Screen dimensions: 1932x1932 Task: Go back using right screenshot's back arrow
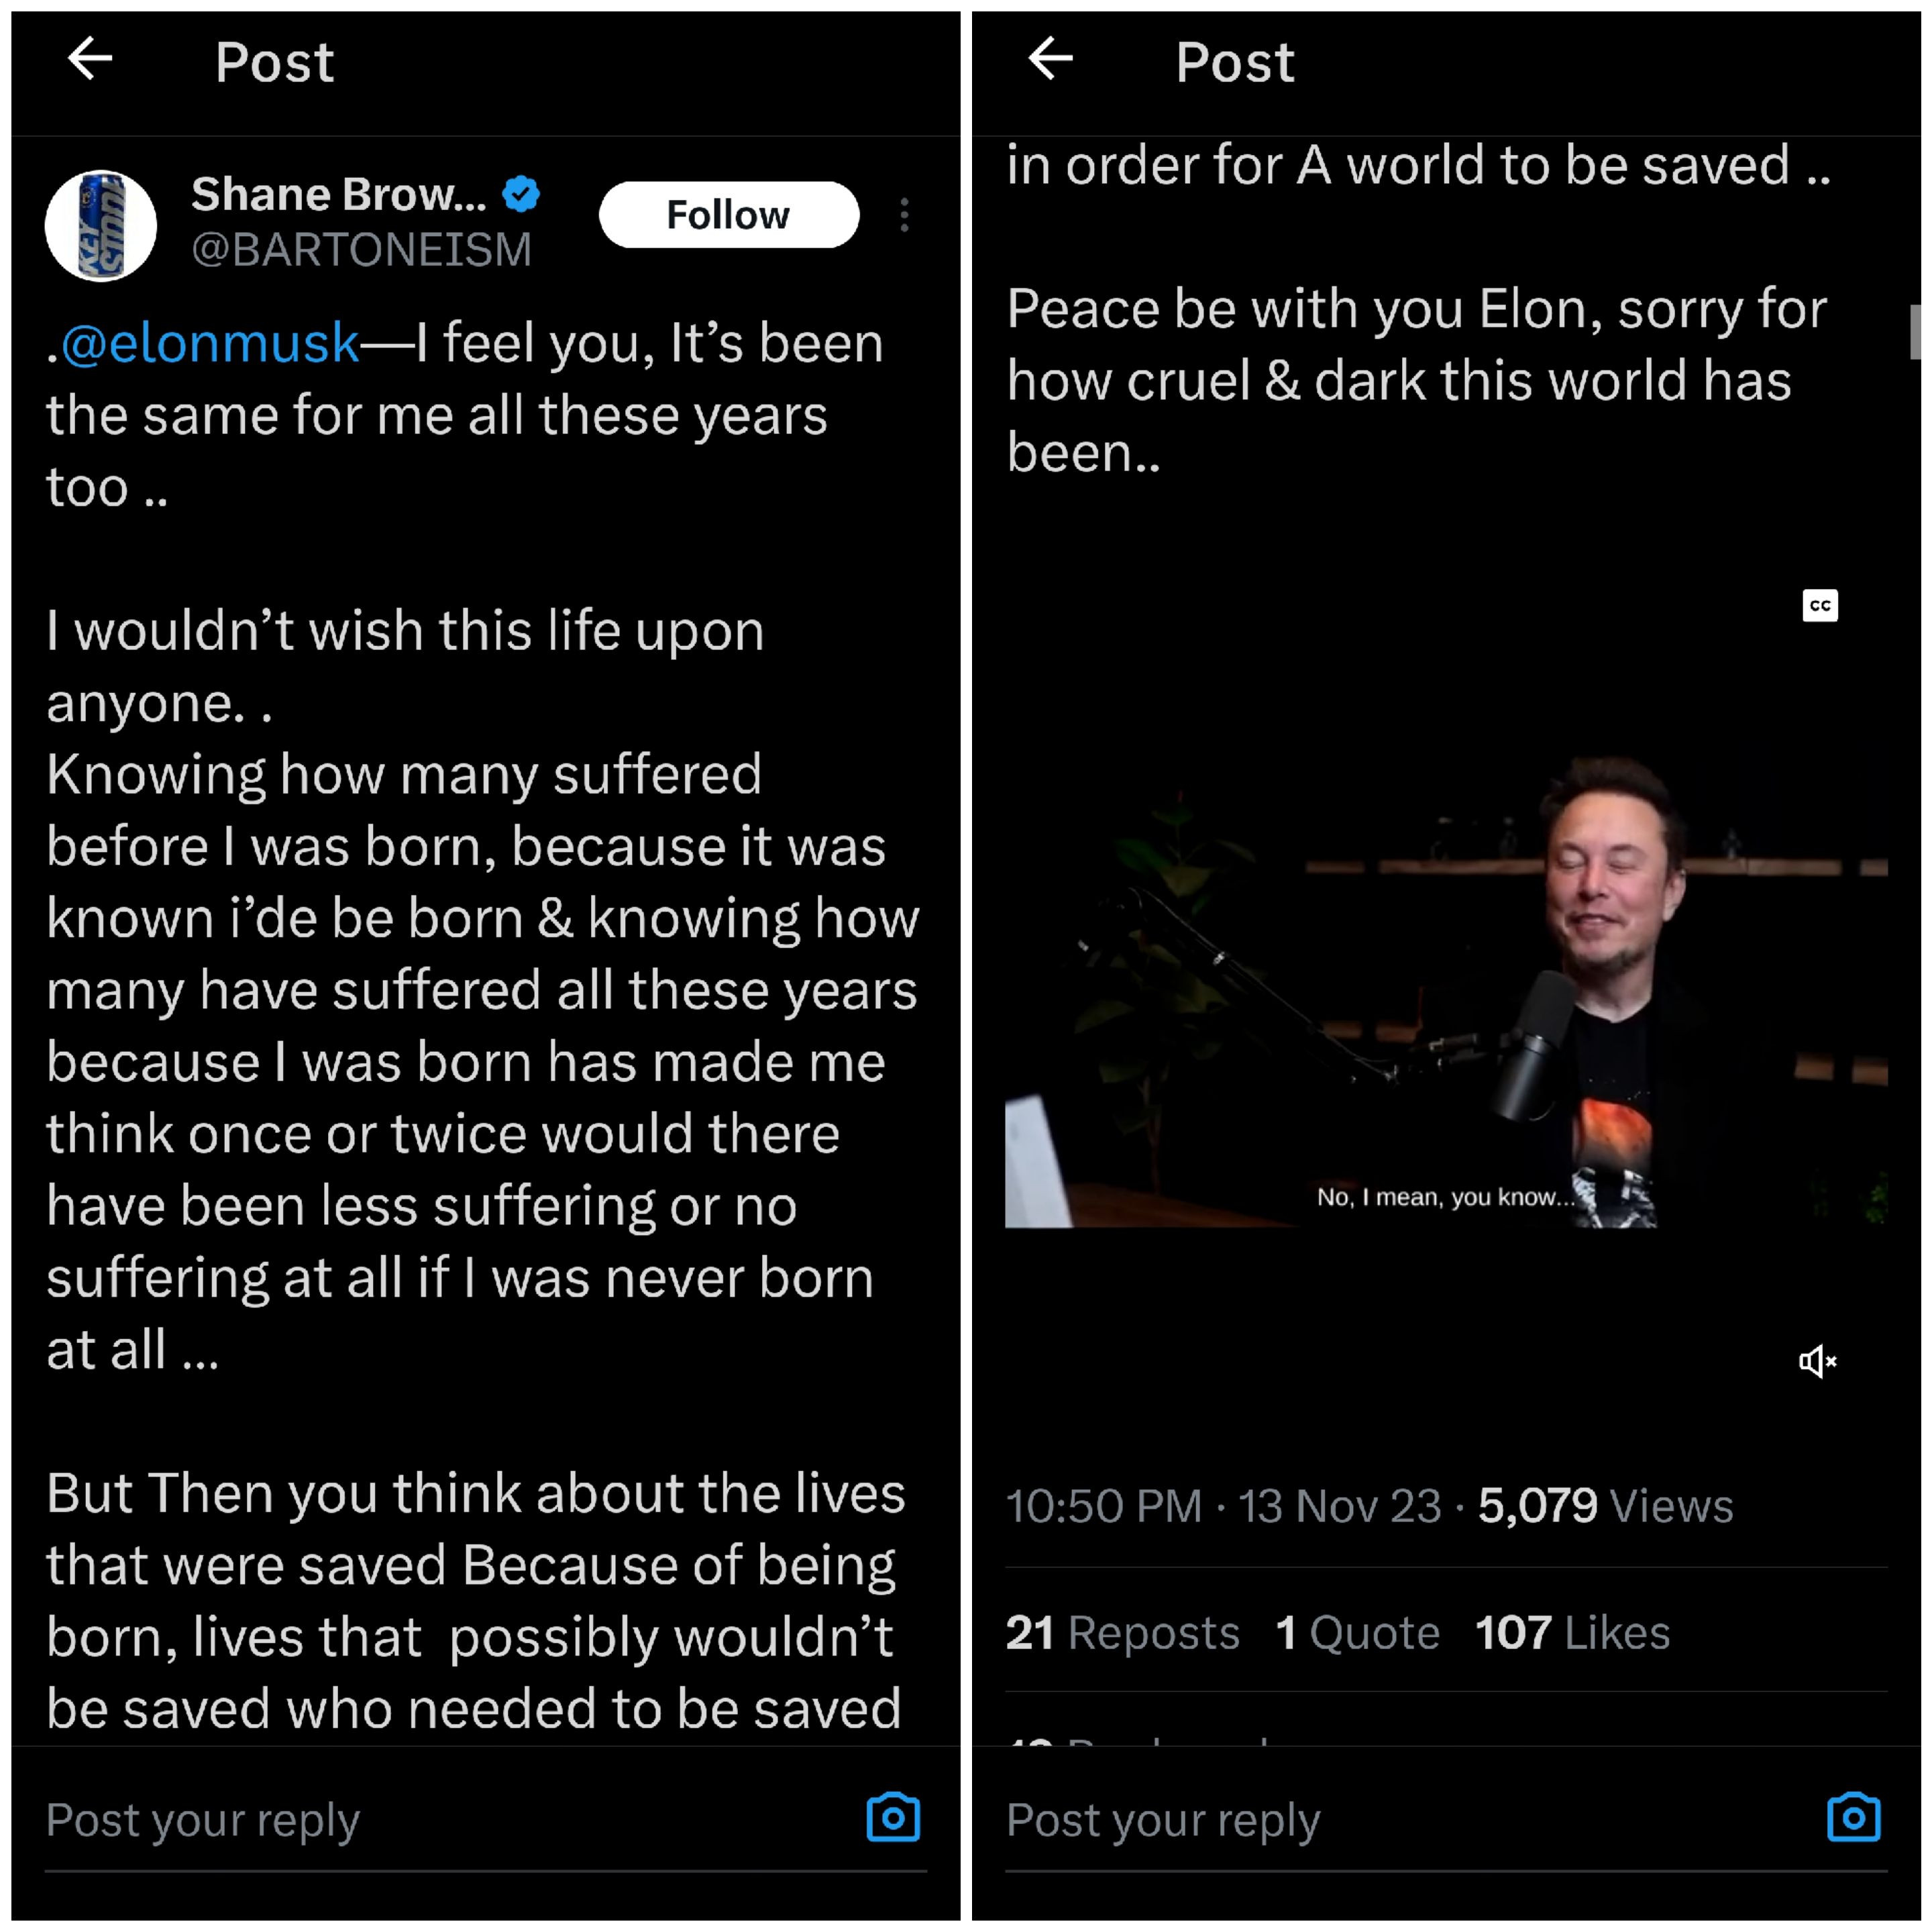(x=1050, y=59)
